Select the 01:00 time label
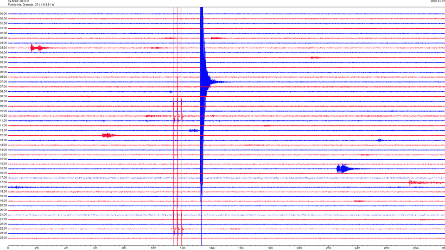The width and height of the screenshot is (445, 250). pyautogui.click(x=3, y=24)
